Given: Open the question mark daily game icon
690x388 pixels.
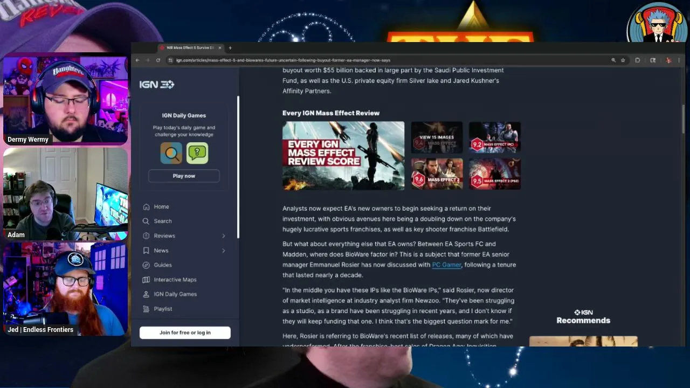Looking at the screenshot, I should click(197, 153).
